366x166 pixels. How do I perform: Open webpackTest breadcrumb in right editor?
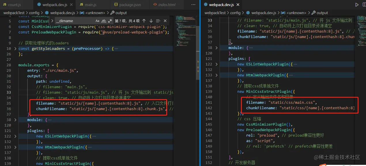tap(215, 13)
